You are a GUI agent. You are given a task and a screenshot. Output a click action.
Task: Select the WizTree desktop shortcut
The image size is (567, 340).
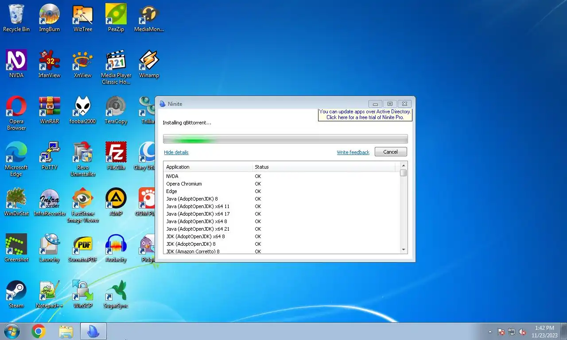pos(83,18)
